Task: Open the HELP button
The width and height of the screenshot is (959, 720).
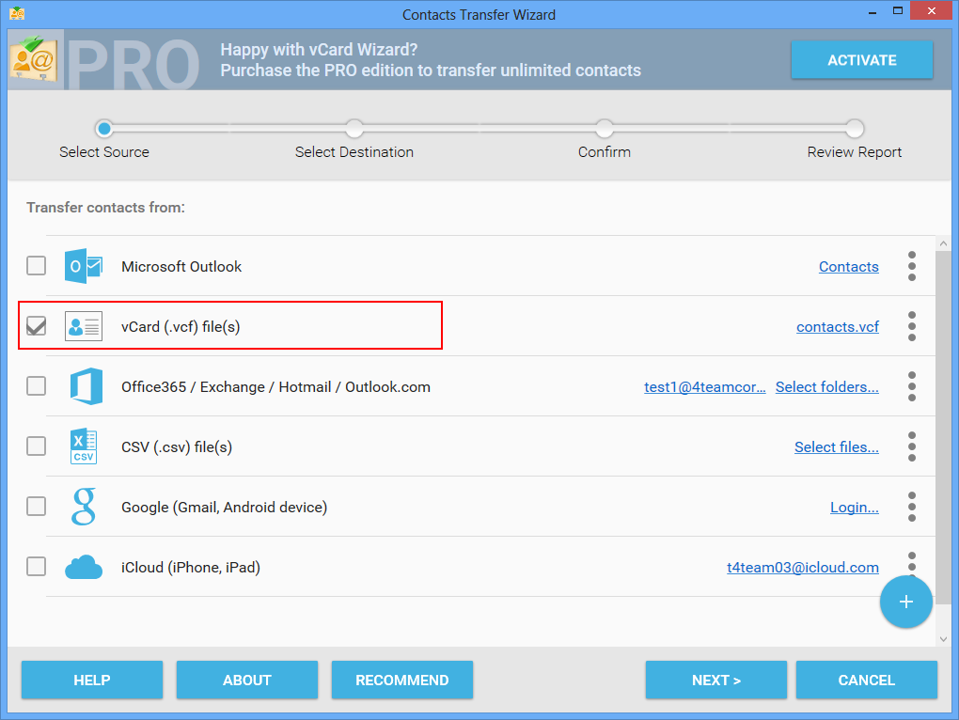Action: point(92,680)
